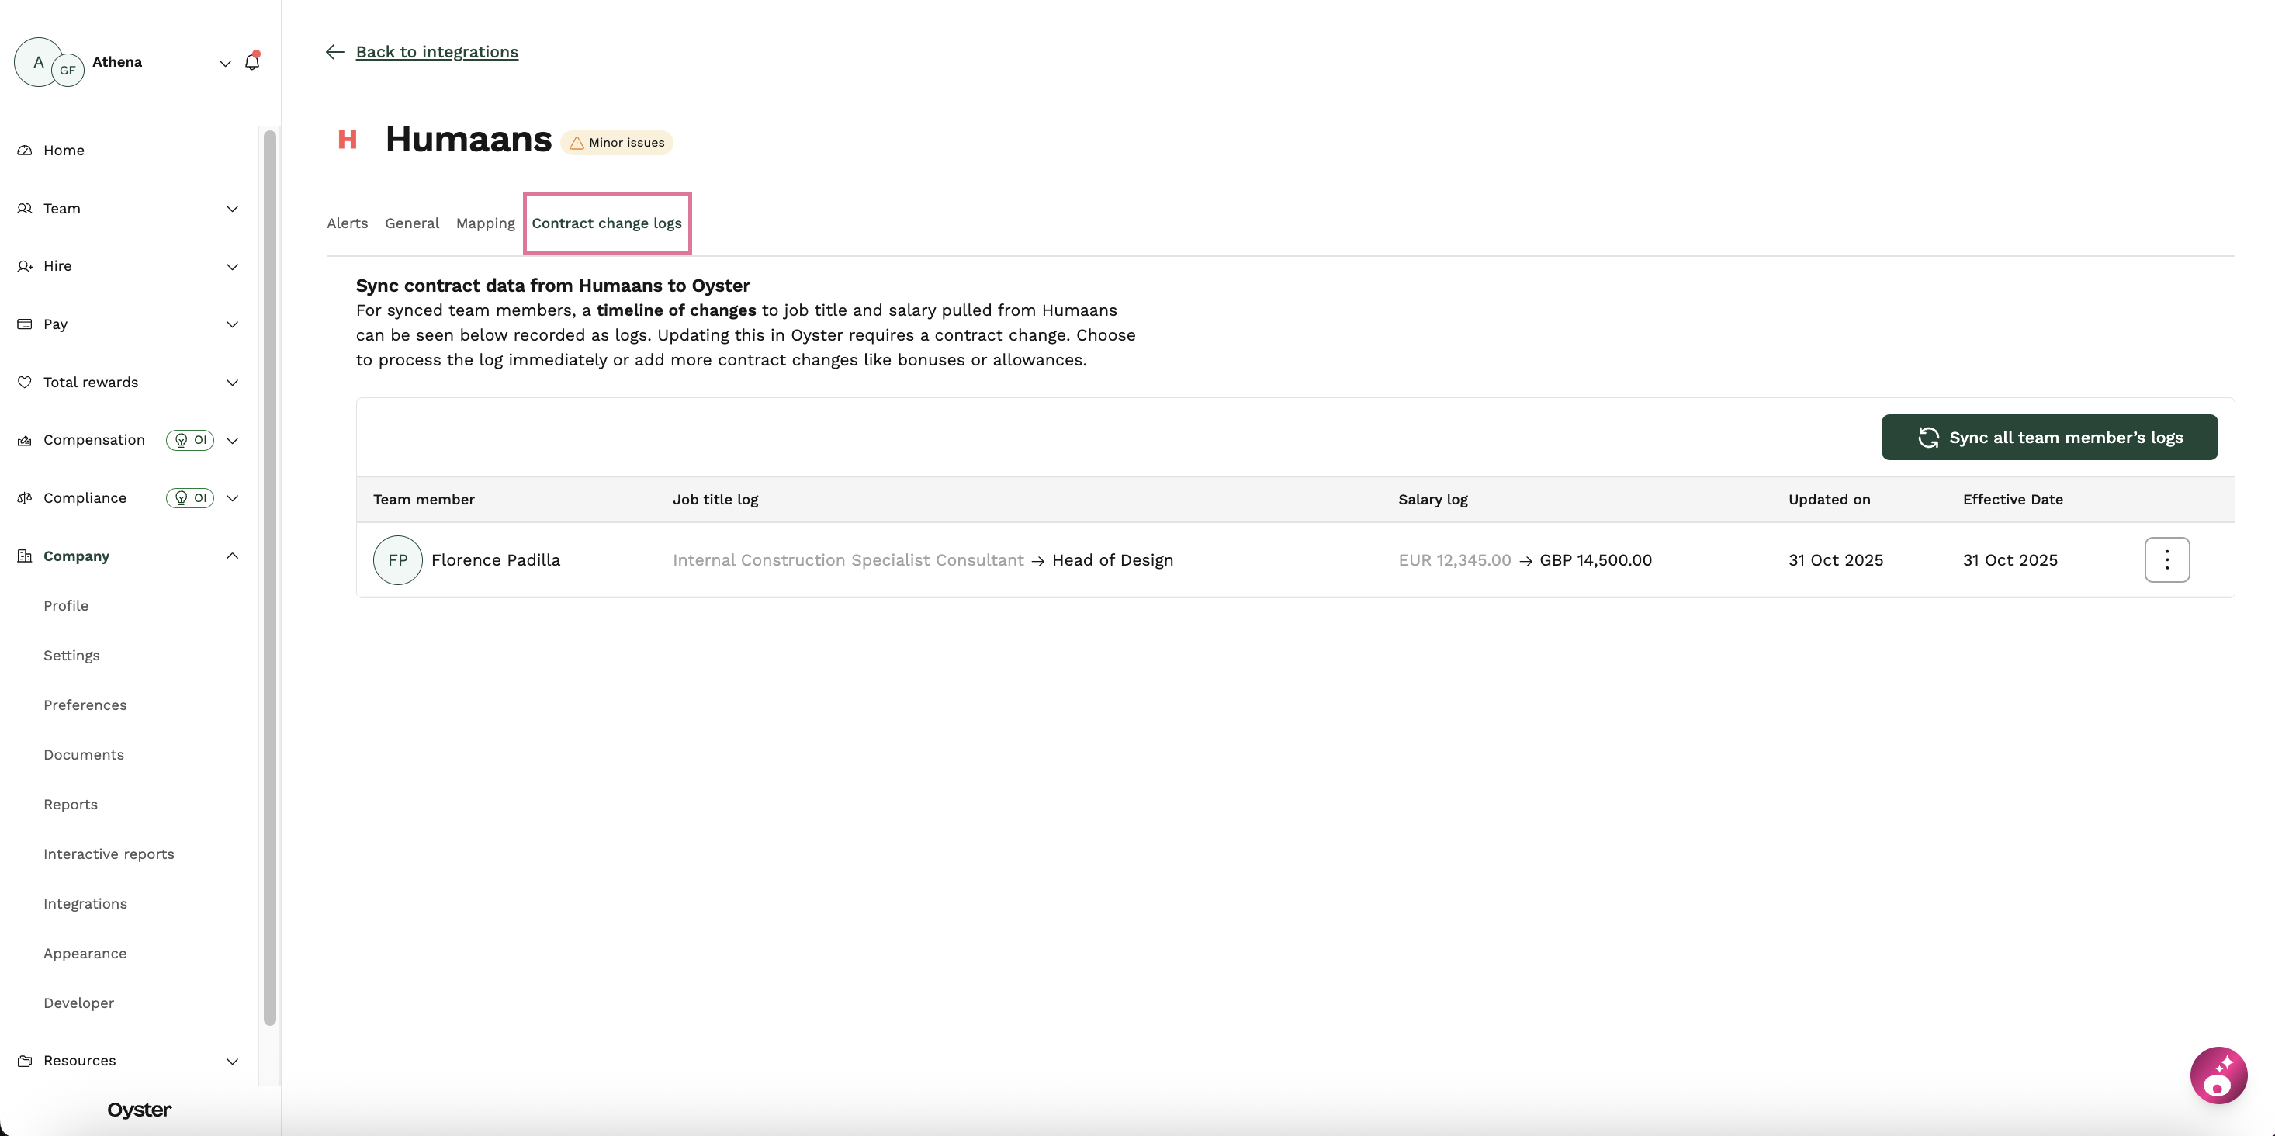Open the Athena account dropdown chevron
Screen dimensions: 2275x1136
tap(225, 63)
